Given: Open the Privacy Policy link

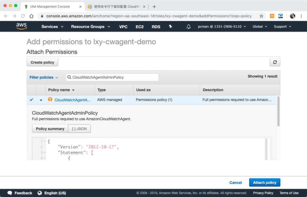Looking at the screenshot, I should pyautogui.click(x=263, y=193).
